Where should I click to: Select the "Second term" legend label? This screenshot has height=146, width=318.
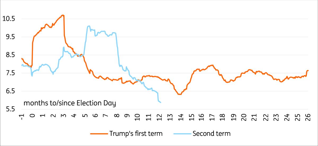pos(211,133)
